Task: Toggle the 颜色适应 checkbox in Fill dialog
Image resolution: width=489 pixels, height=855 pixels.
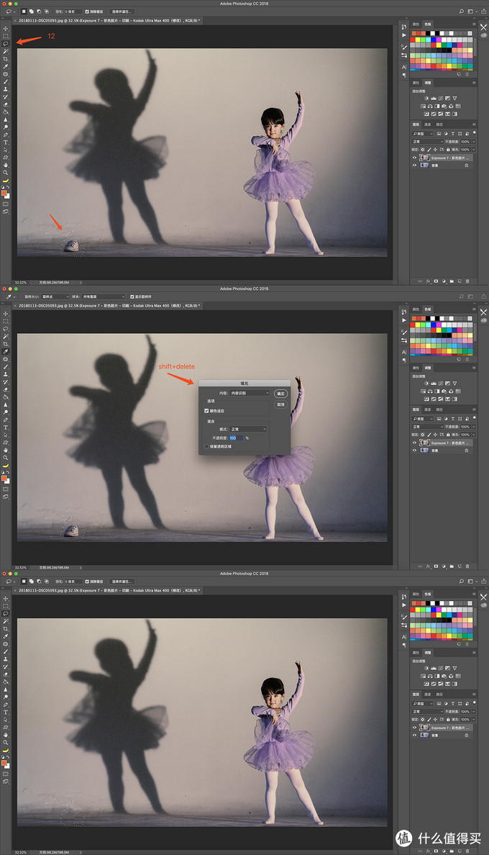Action: coord(207,410)
